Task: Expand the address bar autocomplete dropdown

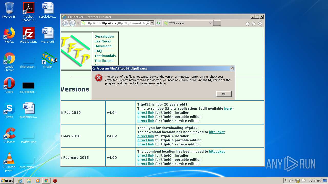Action: pyautogui.click(x=152, y=23)
